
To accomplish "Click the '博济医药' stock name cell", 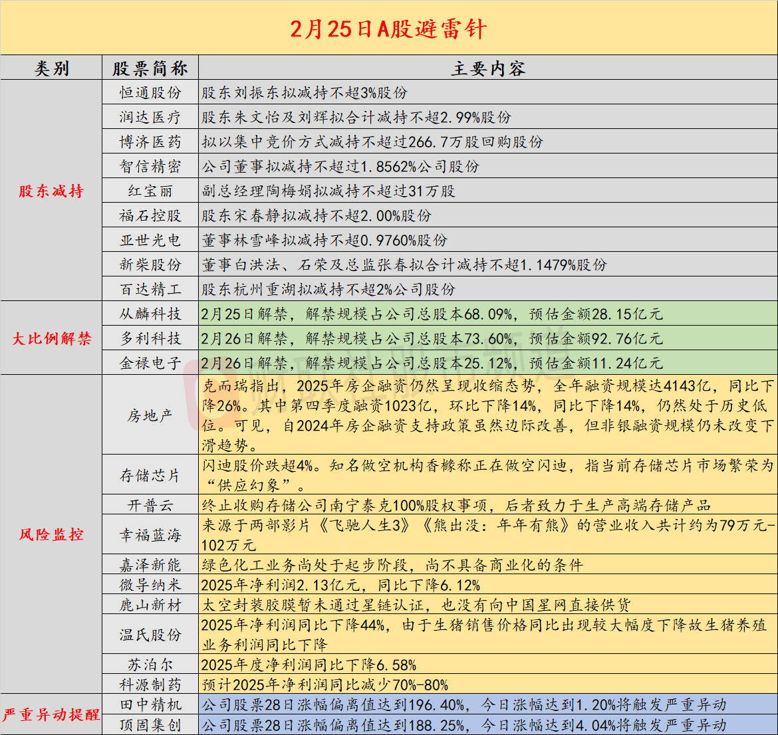I will tap(150, 142).
